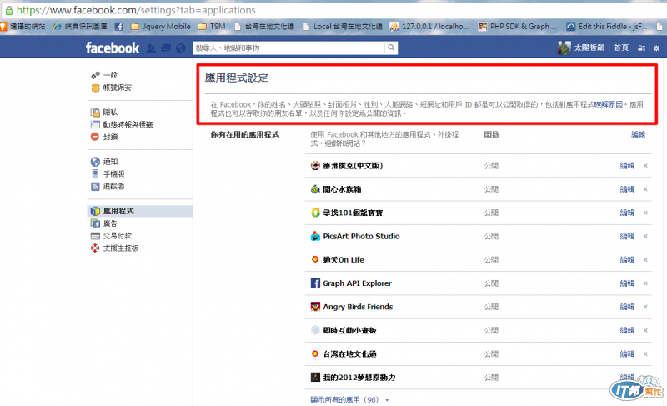This screenshot has height=406, width=667.
Task: Open 支援主控板 support dashboard
Action: (x=121, y=248)
